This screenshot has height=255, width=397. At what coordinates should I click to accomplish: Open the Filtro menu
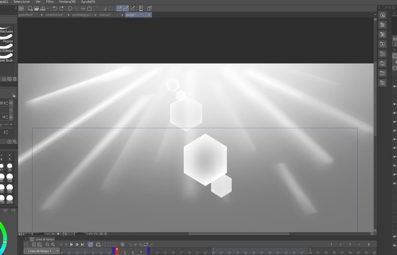click(50, 2)
